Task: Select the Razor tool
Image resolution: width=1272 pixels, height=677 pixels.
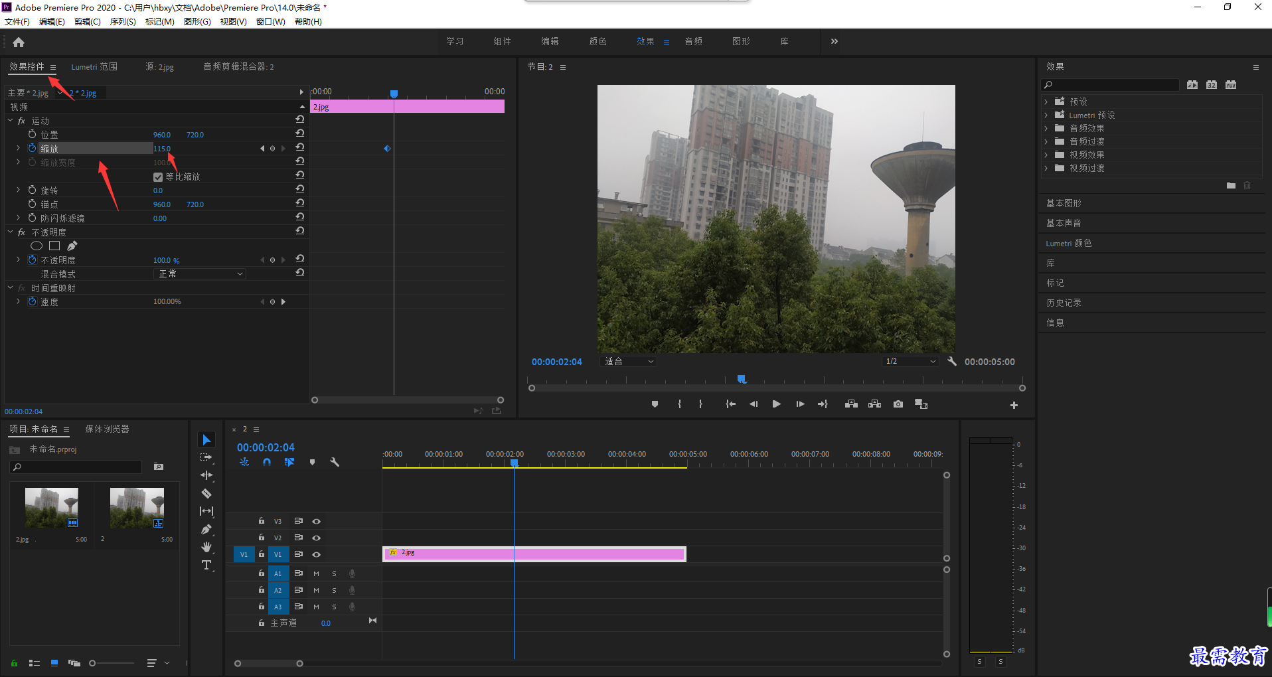Action: tap(206, 493)
